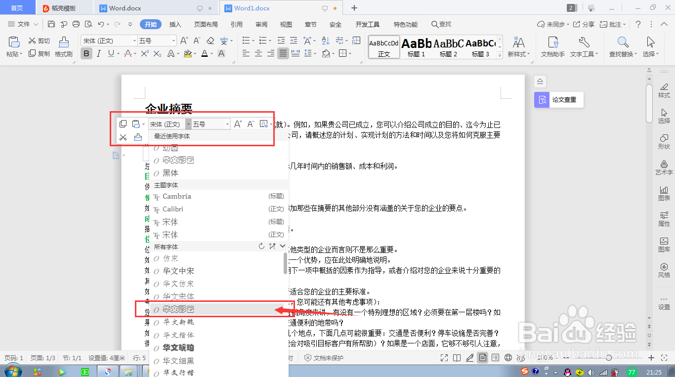Viewport: 675px width, 377px height.
Task: Toggle Bold formatting
Action: pyautogui.click(x=86, y=53)
